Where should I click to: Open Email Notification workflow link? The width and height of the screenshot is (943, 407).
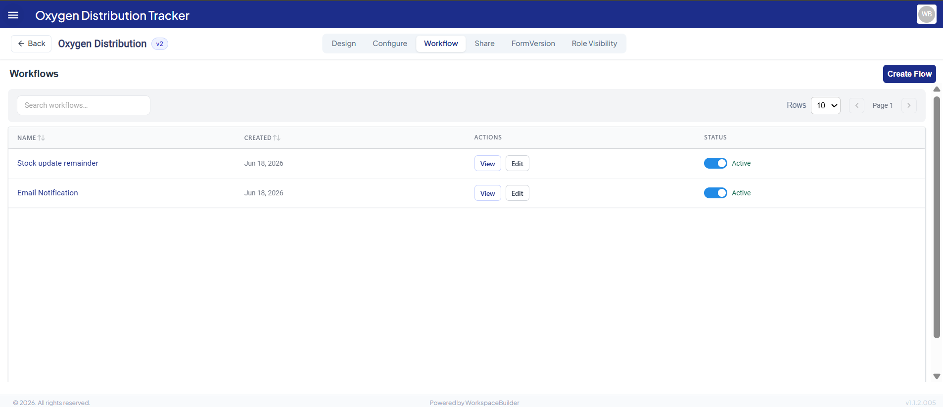point(47,193)
